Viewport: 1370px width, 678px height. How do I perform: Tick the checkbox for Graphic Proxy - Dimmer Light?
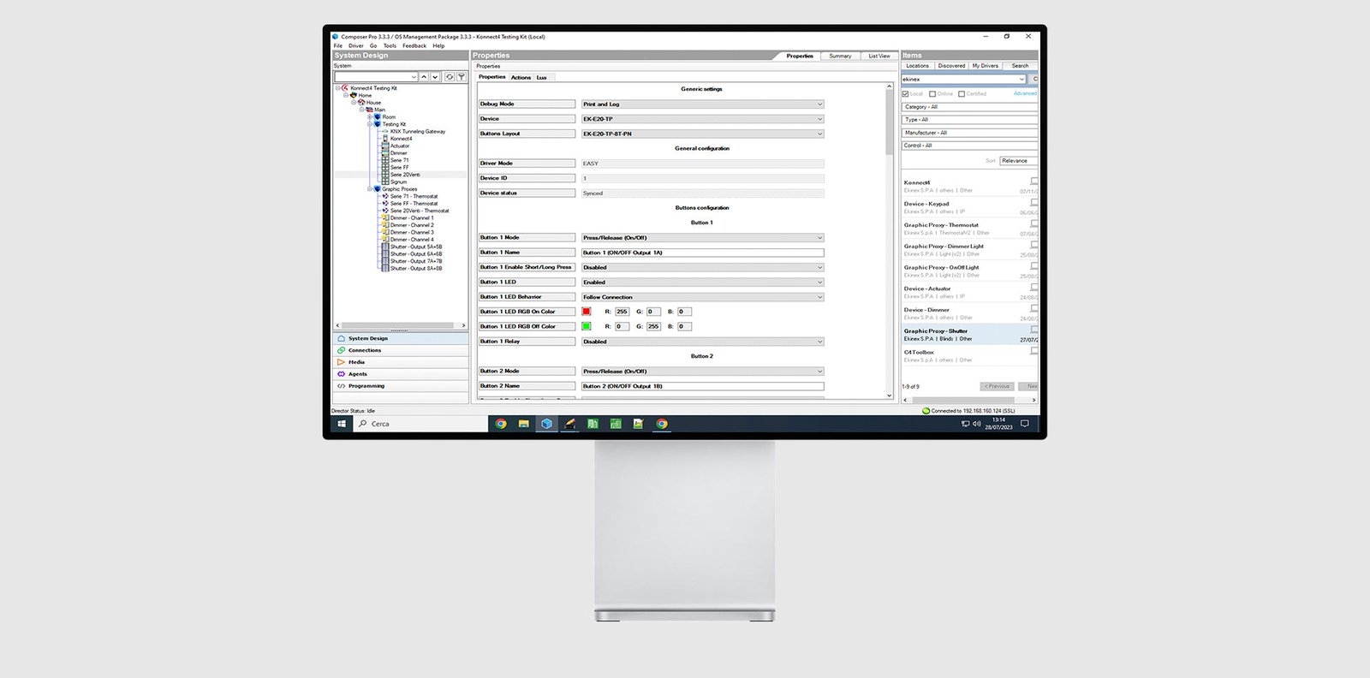1034,245
